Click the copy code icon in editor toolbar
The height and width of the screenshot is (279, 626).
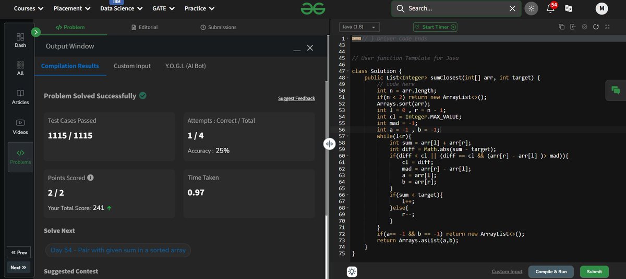[x=562, y=27]
